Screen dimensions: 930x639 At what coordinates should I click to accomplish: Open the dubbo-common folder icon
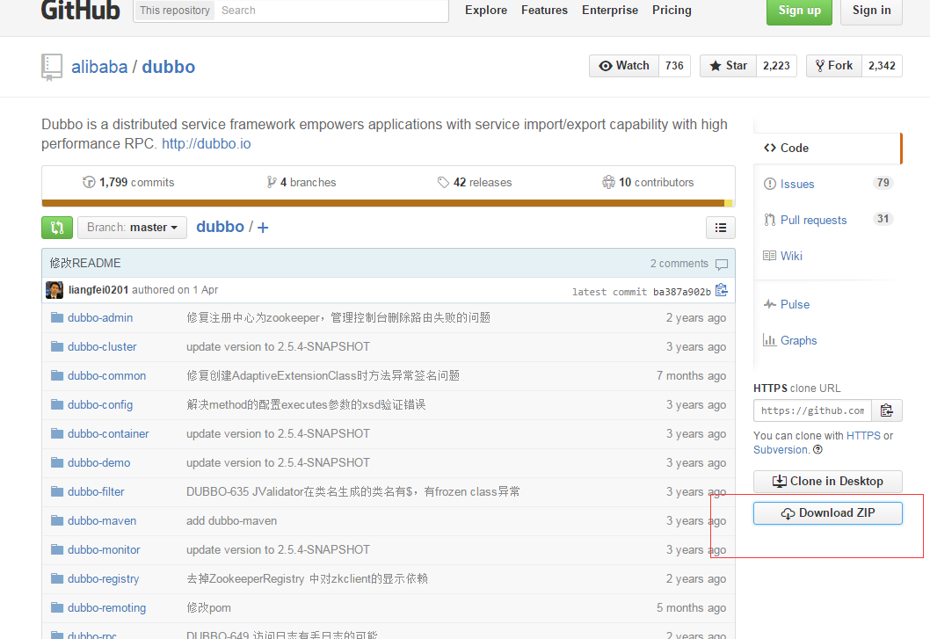pyautogui.click(x=57, y=375)
